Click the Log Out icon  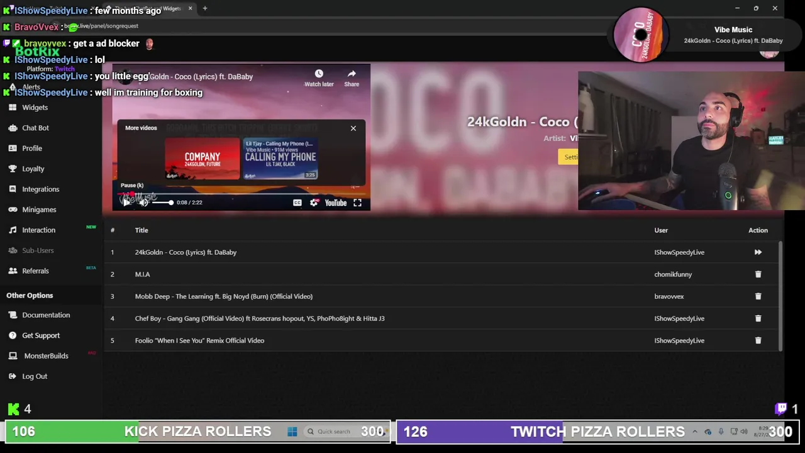point(13,376)
